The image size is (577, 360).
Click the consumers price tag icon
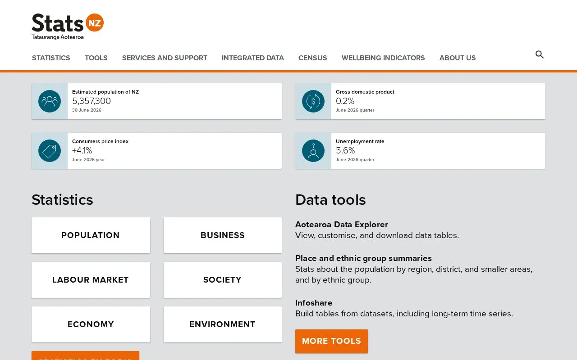[x=50, y=151]
